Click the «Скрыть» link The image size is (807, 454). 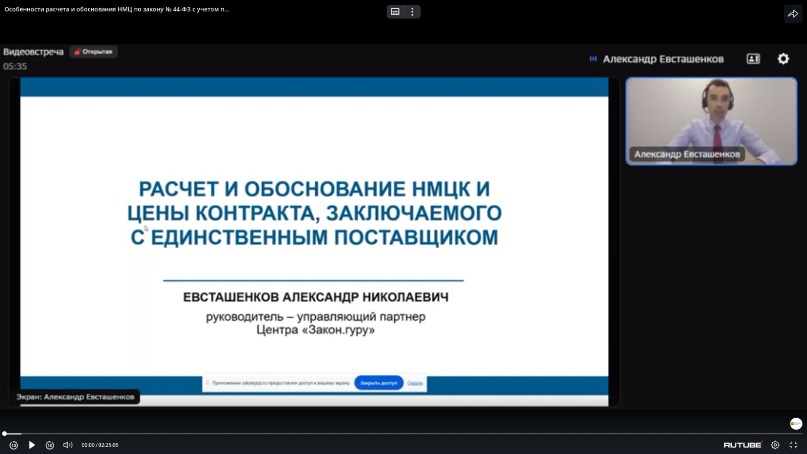coord(415,383)
